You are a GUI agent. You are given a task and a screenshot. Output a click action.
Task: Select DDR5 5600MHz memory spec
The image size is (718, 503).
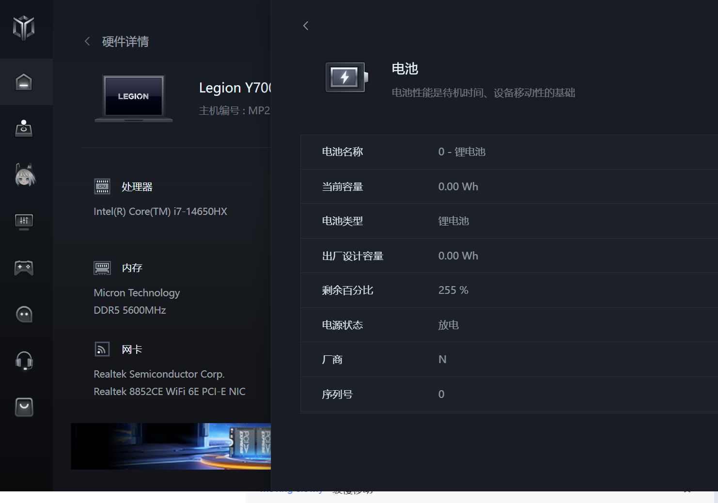[130, 310]
